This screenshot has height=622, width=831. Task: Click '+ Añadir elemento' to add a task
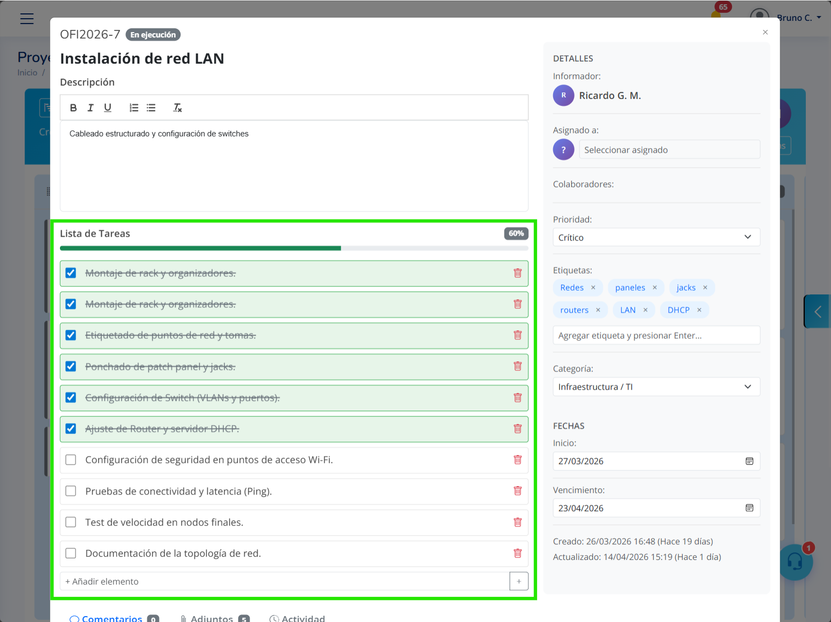[x=101, y=581]
